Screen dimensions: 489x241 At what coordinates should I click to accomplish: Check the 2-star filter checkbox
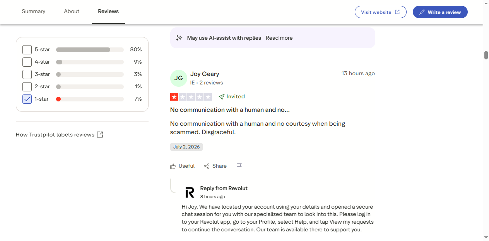[x=27, y=87]
